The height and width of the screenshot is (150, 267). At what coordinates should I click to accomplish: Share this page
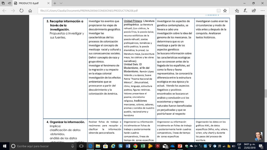(254, 10)
